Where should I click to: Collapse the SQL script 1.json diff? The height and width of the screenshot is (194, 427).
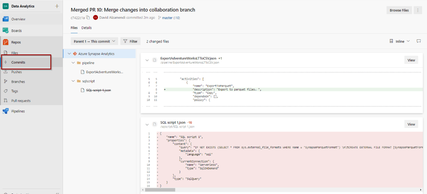147,124
